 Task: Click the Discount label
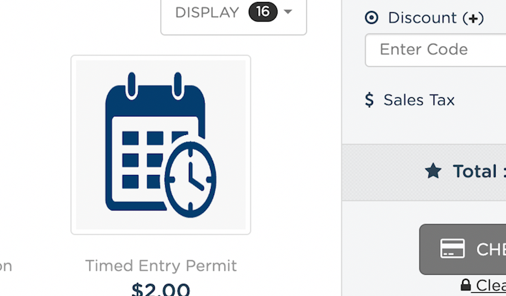point(422,18)
